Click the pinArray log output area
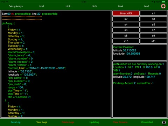168x126 pixels. coord(56,64)
